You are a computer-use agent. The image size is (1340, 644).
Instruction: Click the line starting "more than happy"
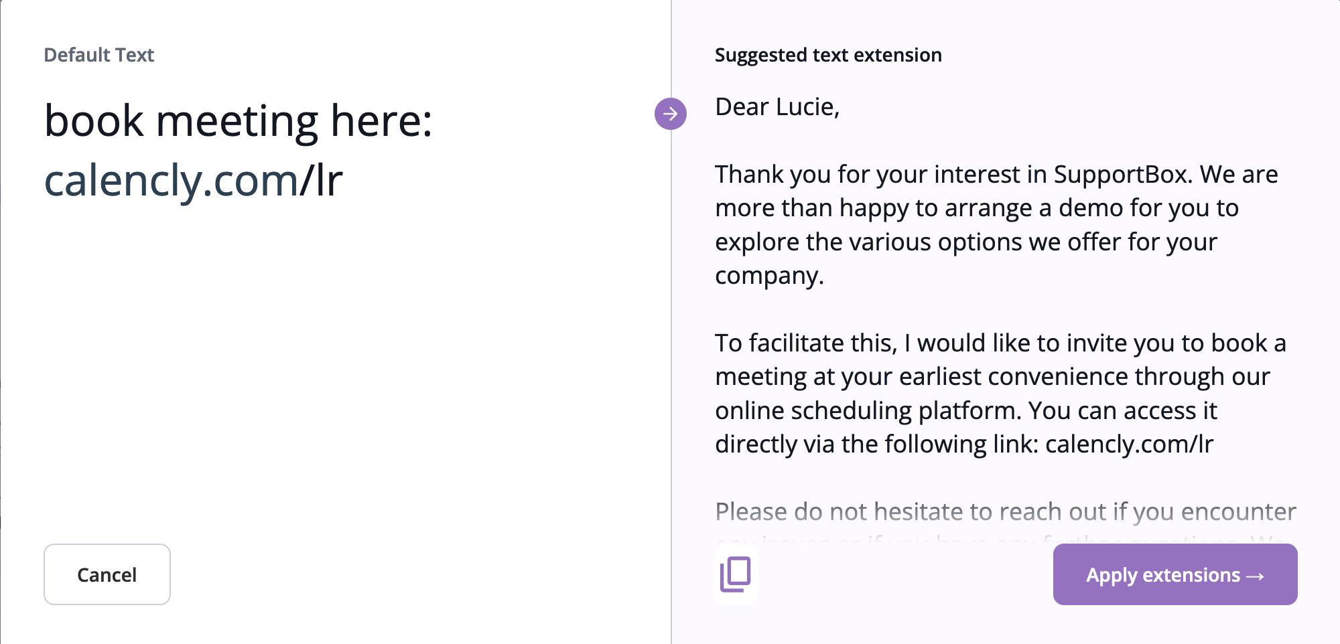click(976, 208)
